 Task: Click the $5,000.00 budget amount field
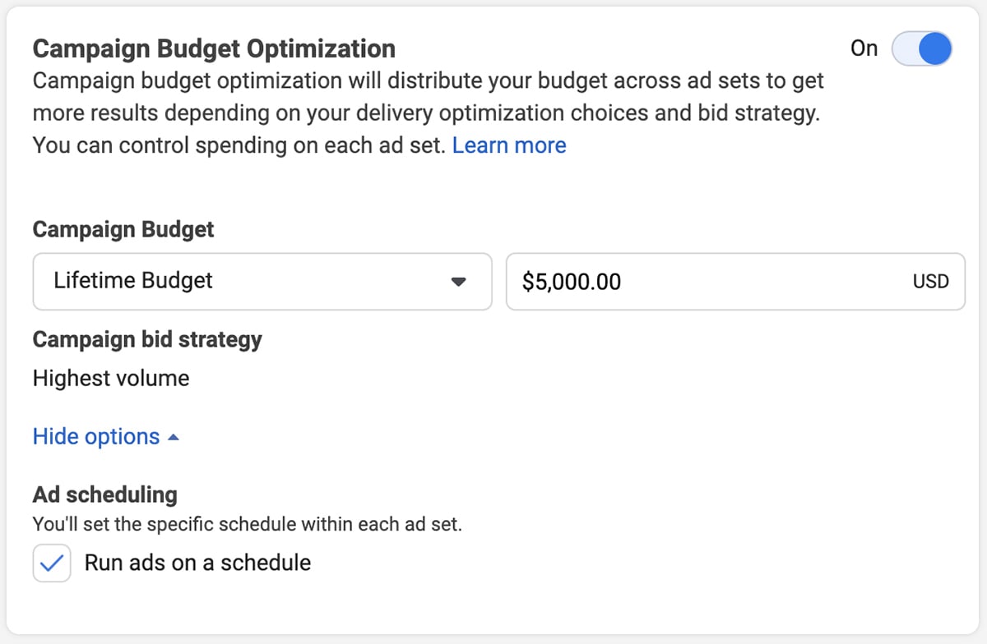(x=707, y=281)
